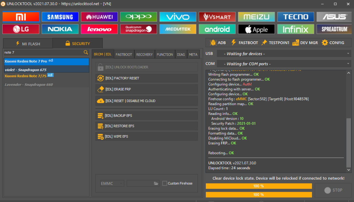Viewport: 354px width, 202px height.
Task: Open the Fastboot tool in top toolbar
Action: pos(245,43)
